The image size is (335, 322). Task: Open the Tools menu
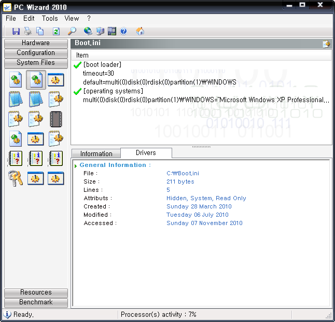pyautogui.click(x=50, y=19)
